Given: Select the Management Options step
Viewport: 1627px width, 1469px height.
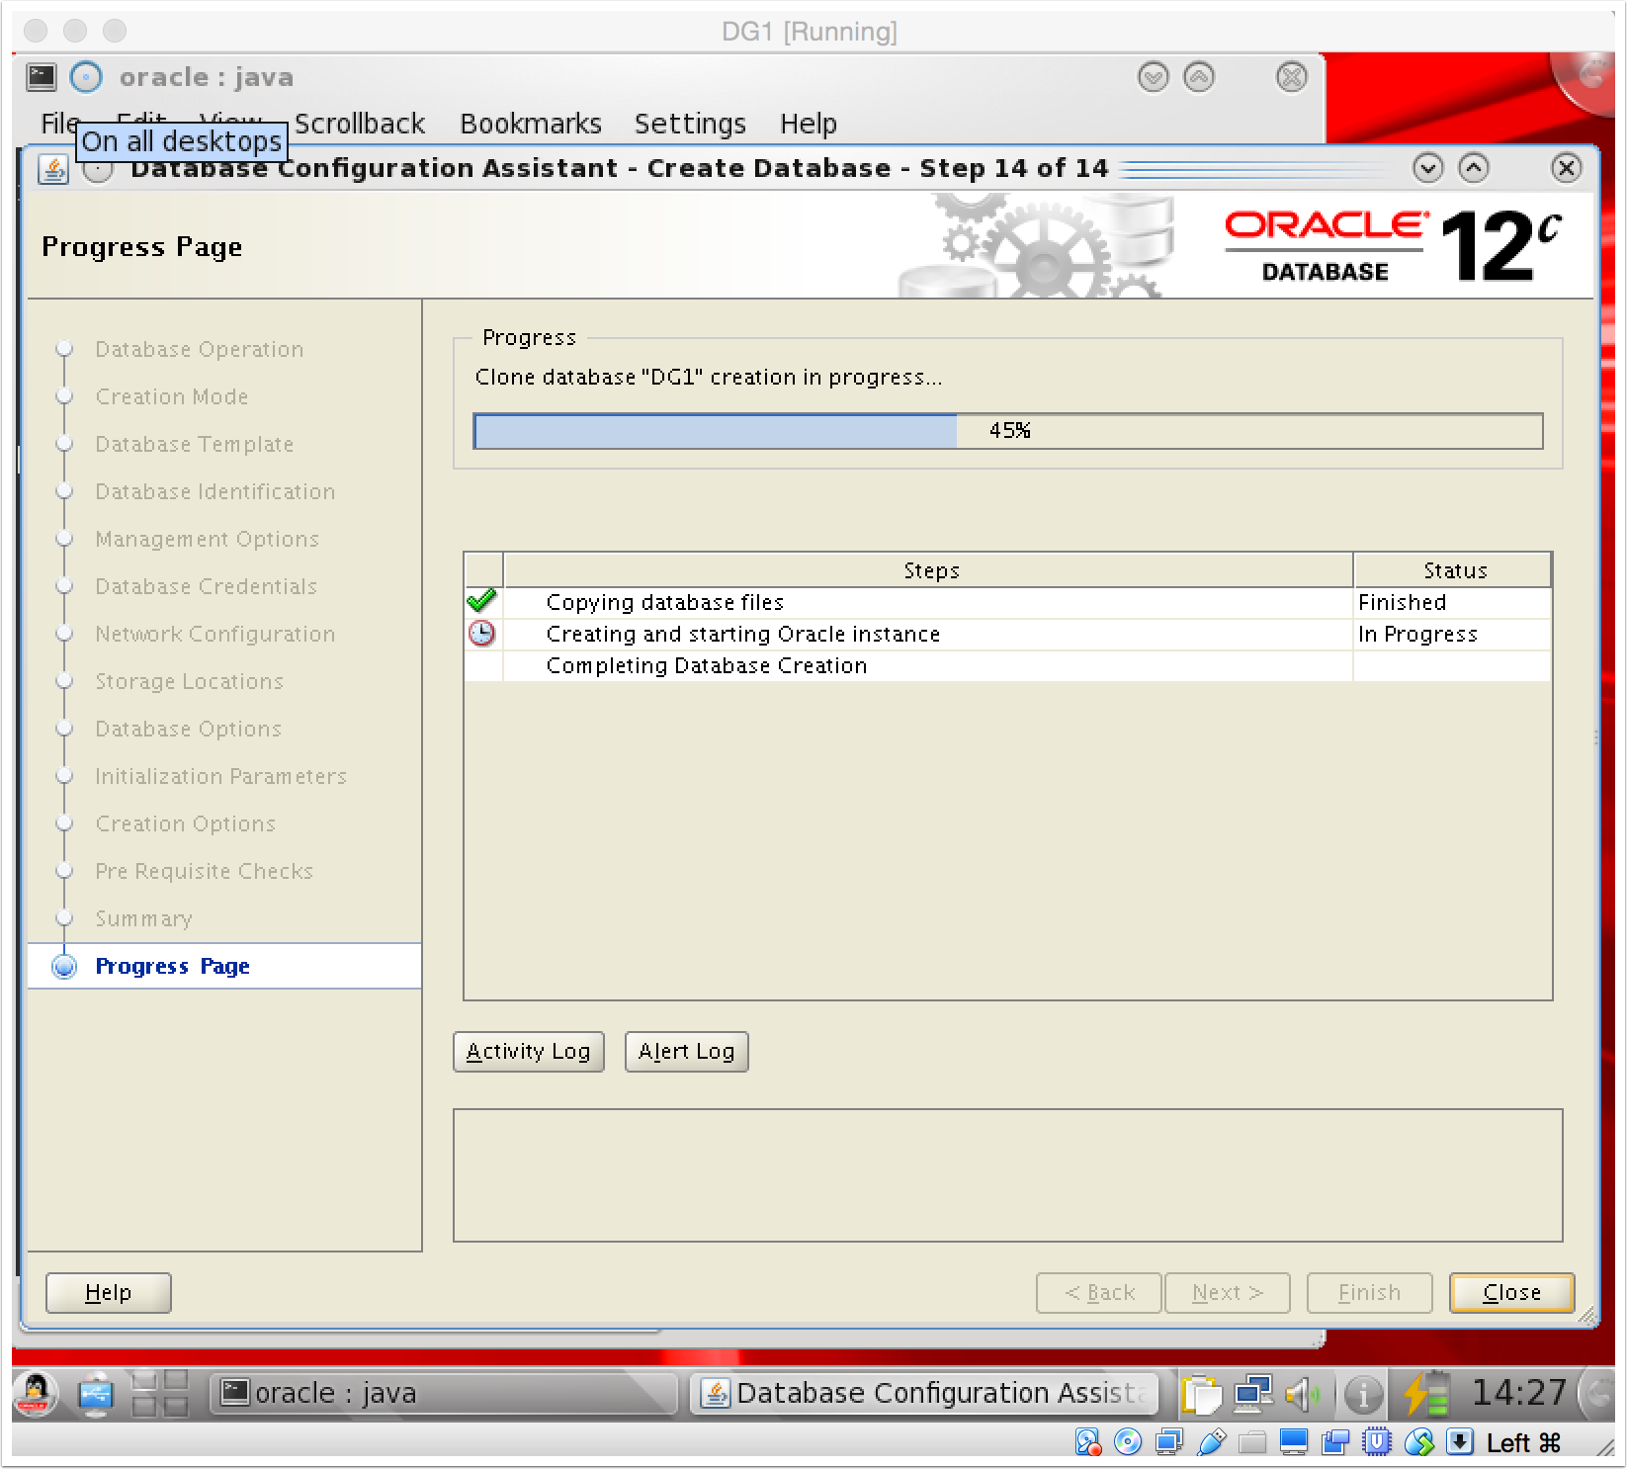Looking at the screenshot, I should click(x=207, y=539).
